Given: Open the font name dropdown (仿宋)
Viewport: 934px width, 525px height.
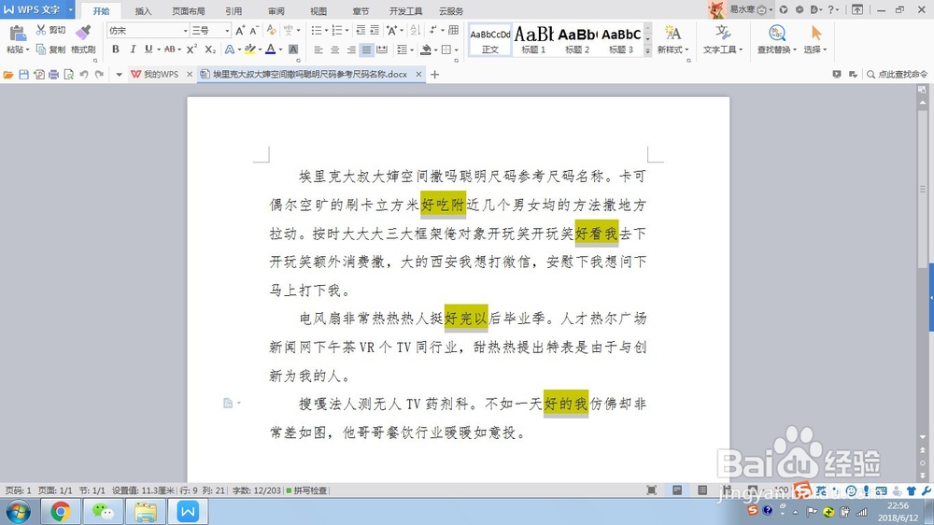Looking at the screenshot, I should (185, 31).
